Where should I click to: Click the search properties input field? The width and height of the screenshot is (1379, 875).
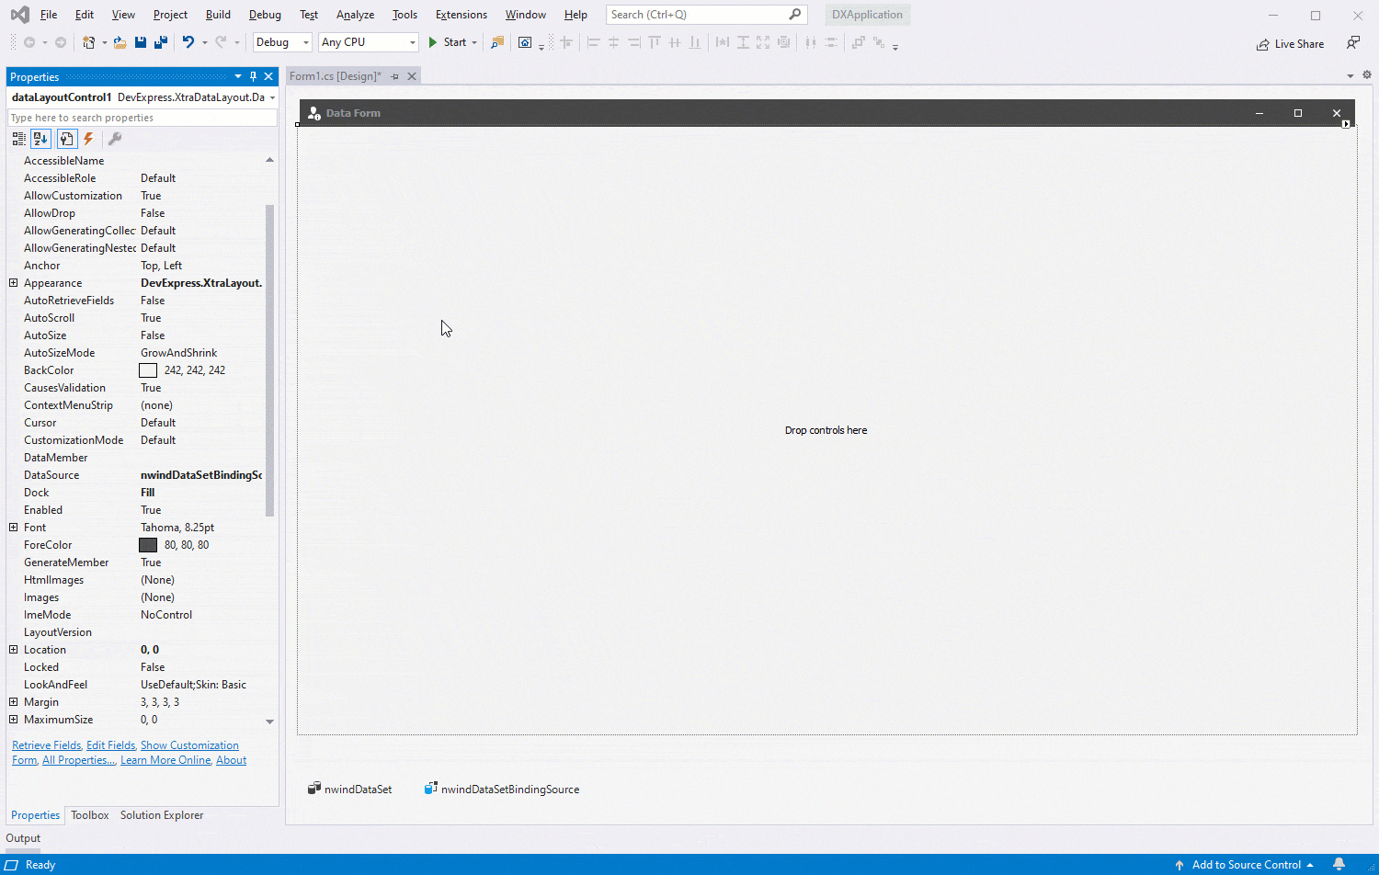(x=142, y=118)
